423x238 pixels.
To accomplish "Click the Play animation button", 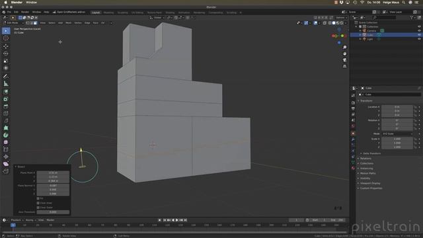I will (177, 220).
